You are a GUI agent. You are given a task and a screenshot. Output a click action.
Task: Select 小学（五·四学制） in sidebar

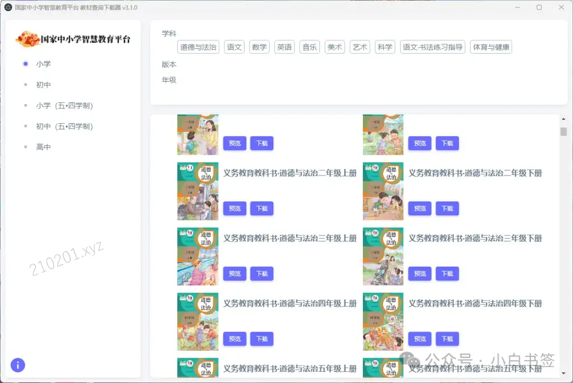click(64, 106)
